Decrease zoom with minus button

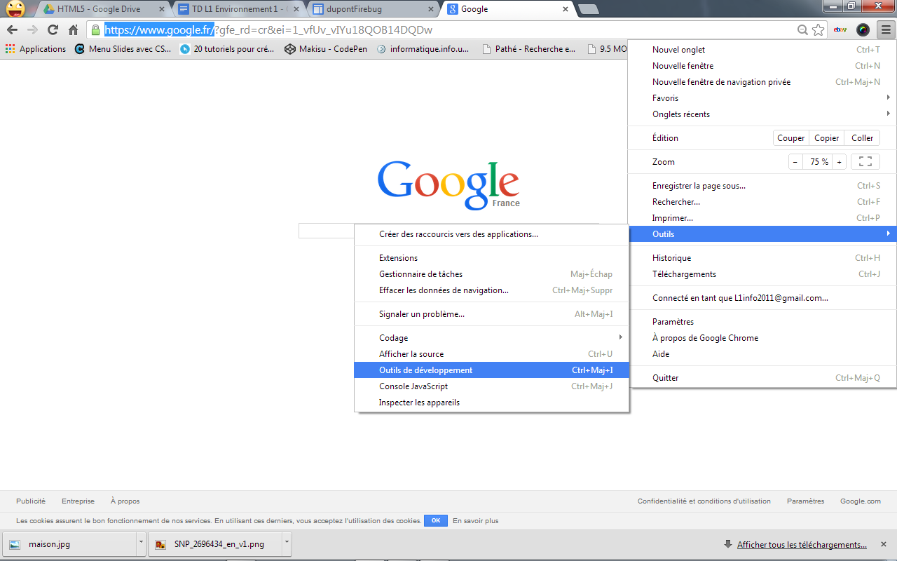(795, 162)
